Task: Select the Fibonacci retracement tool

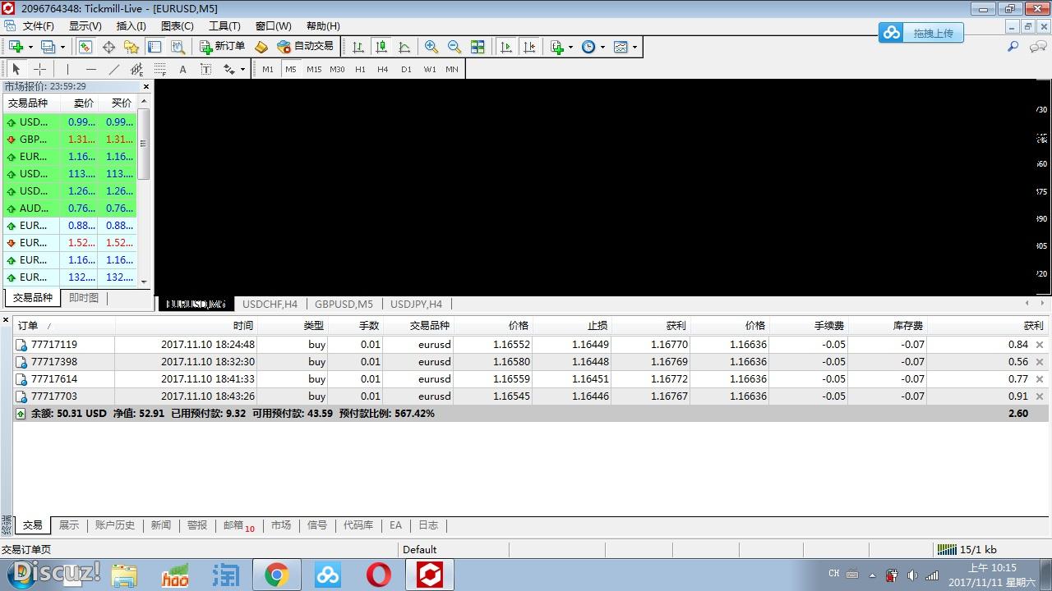Action: (160, 69)
